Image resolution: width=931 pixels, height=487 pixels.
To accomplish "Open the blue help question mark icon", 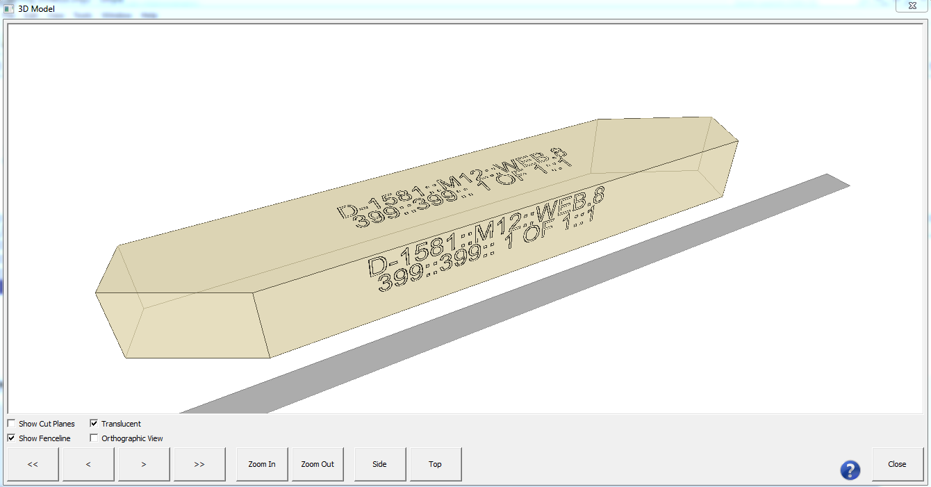I will click(x=850, y=470).
